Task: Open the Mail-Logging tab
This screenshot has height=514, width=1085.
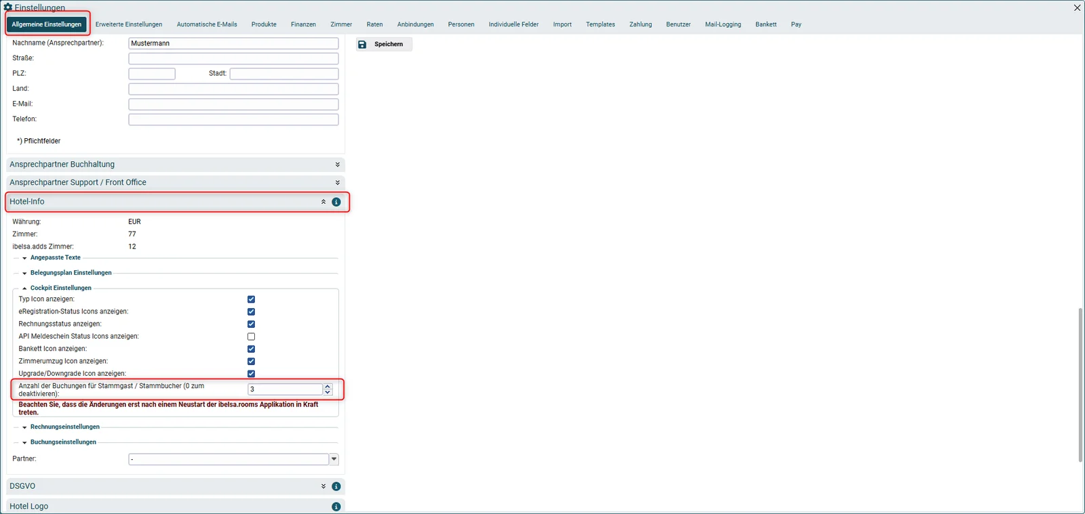Action: tap(723, 24)
